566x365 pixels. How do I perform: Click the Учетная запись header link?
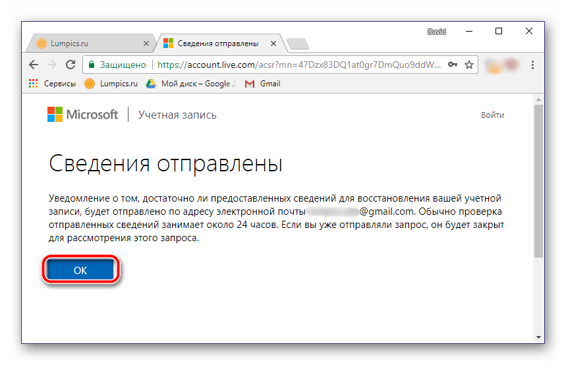click(177, 115)
